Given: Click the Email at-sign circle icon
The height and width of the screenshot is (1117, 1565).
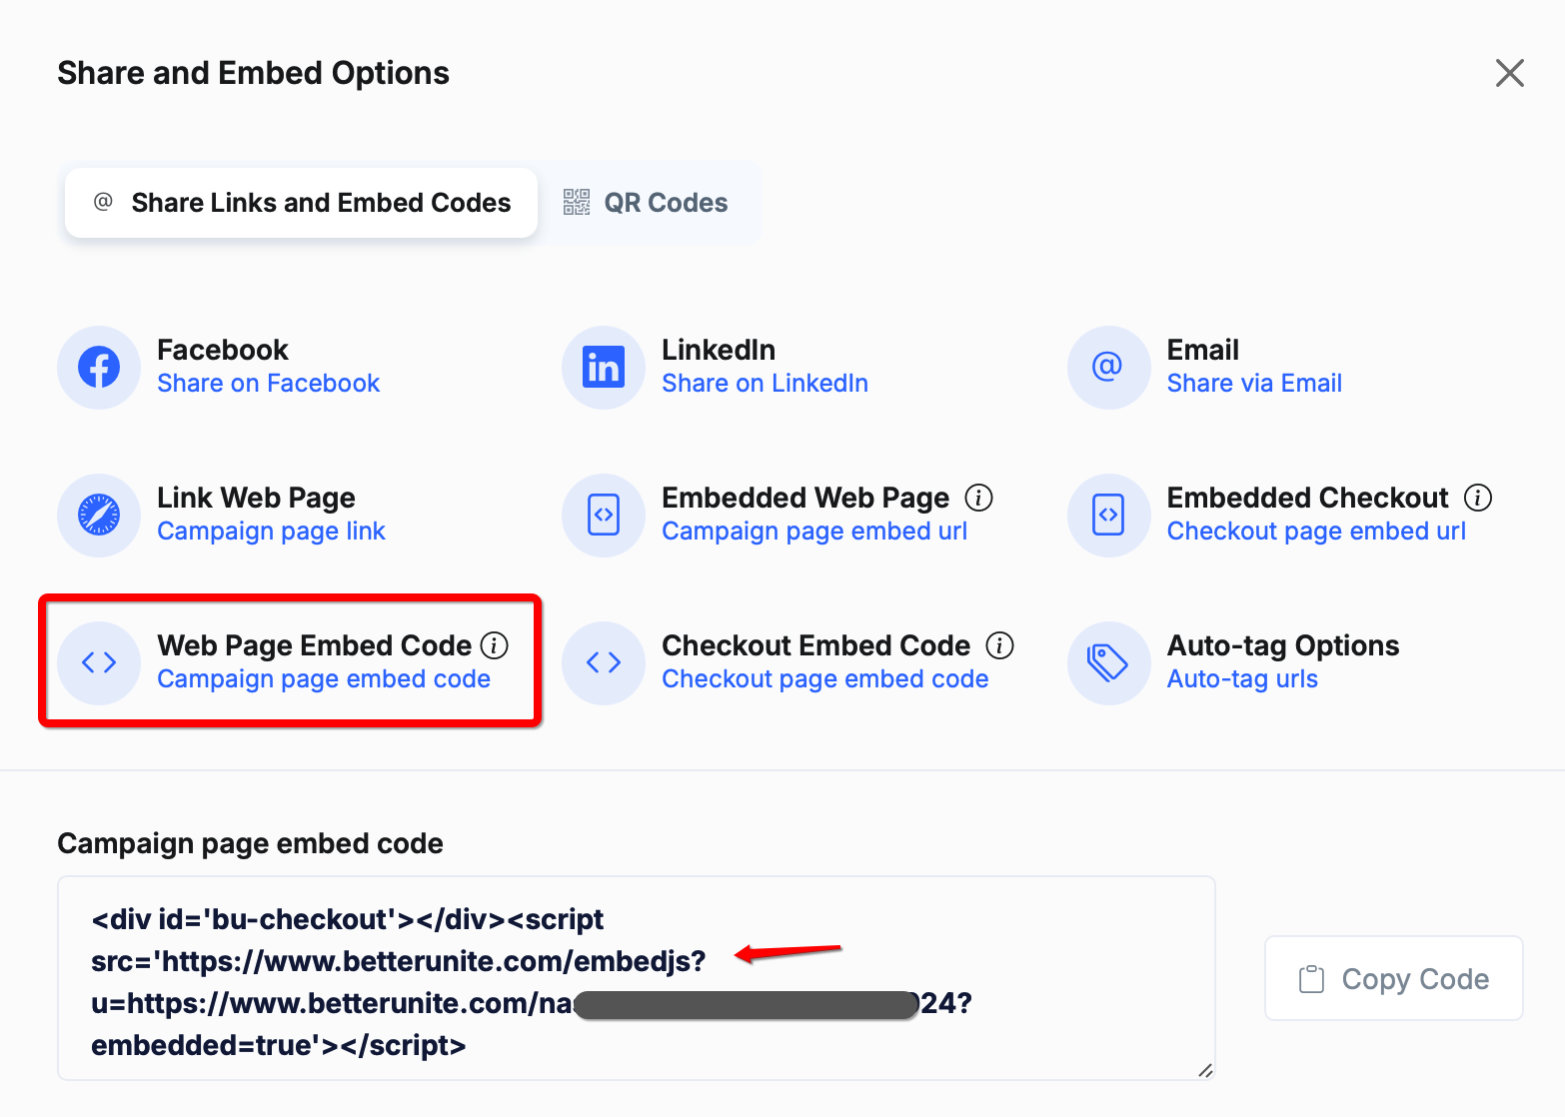Looking at the screenshot, I should point(1108,367).
